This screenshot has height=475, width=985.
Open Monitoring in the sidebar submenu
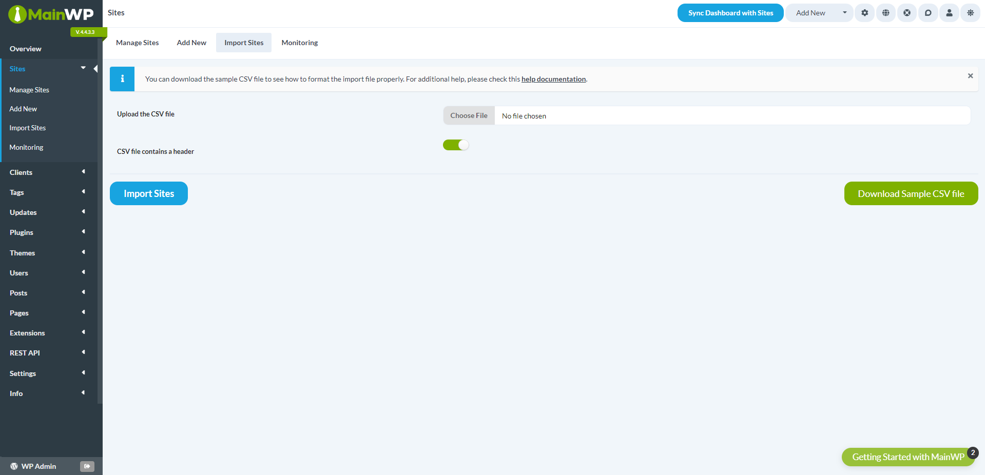pyautogui.click(x=26, y=147)
